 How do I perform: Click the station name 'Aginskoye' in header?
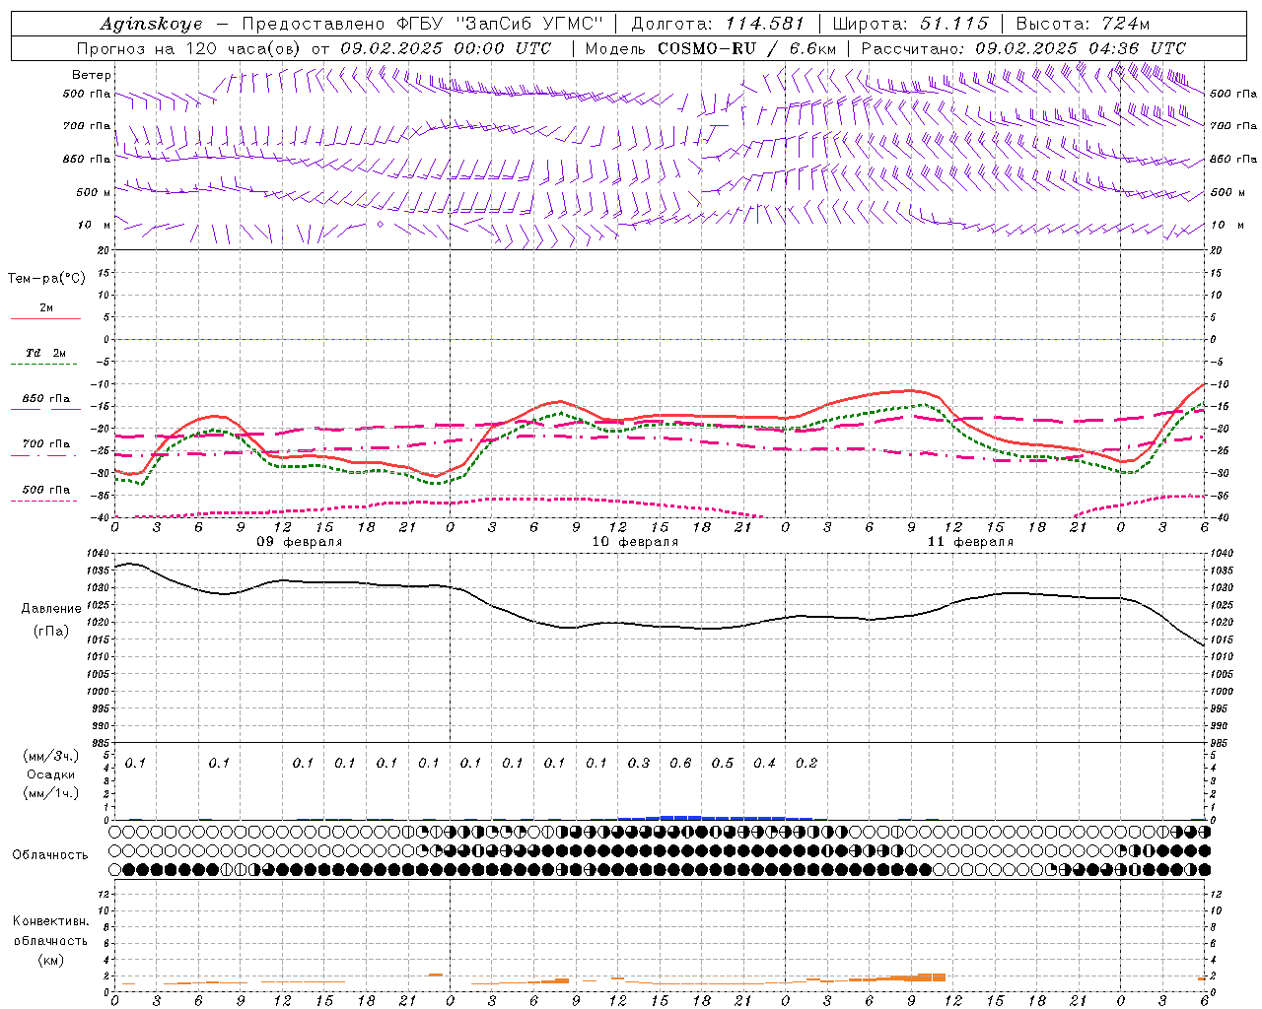coord(151,24)
